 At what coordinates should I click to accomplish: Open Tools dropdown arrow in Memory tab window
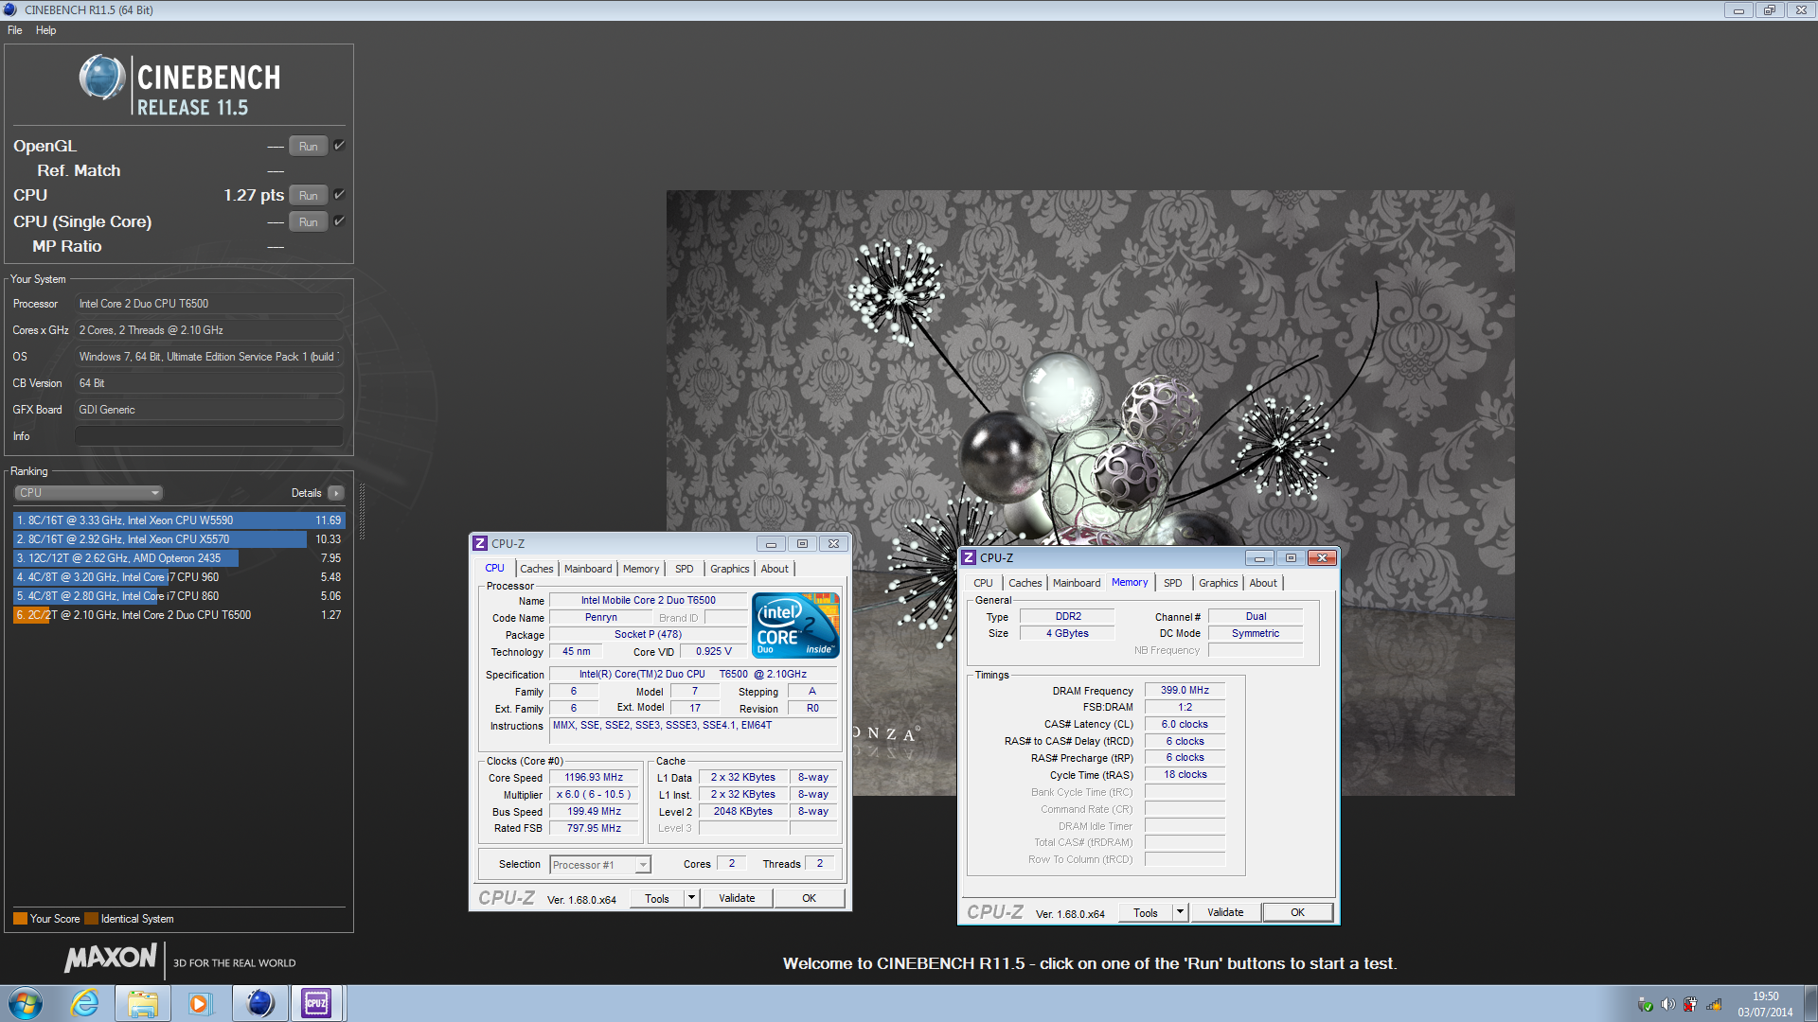point(1181,912)
